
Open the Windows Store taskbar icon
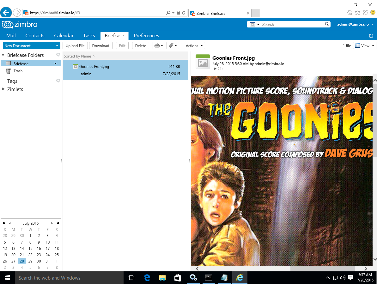178,278
